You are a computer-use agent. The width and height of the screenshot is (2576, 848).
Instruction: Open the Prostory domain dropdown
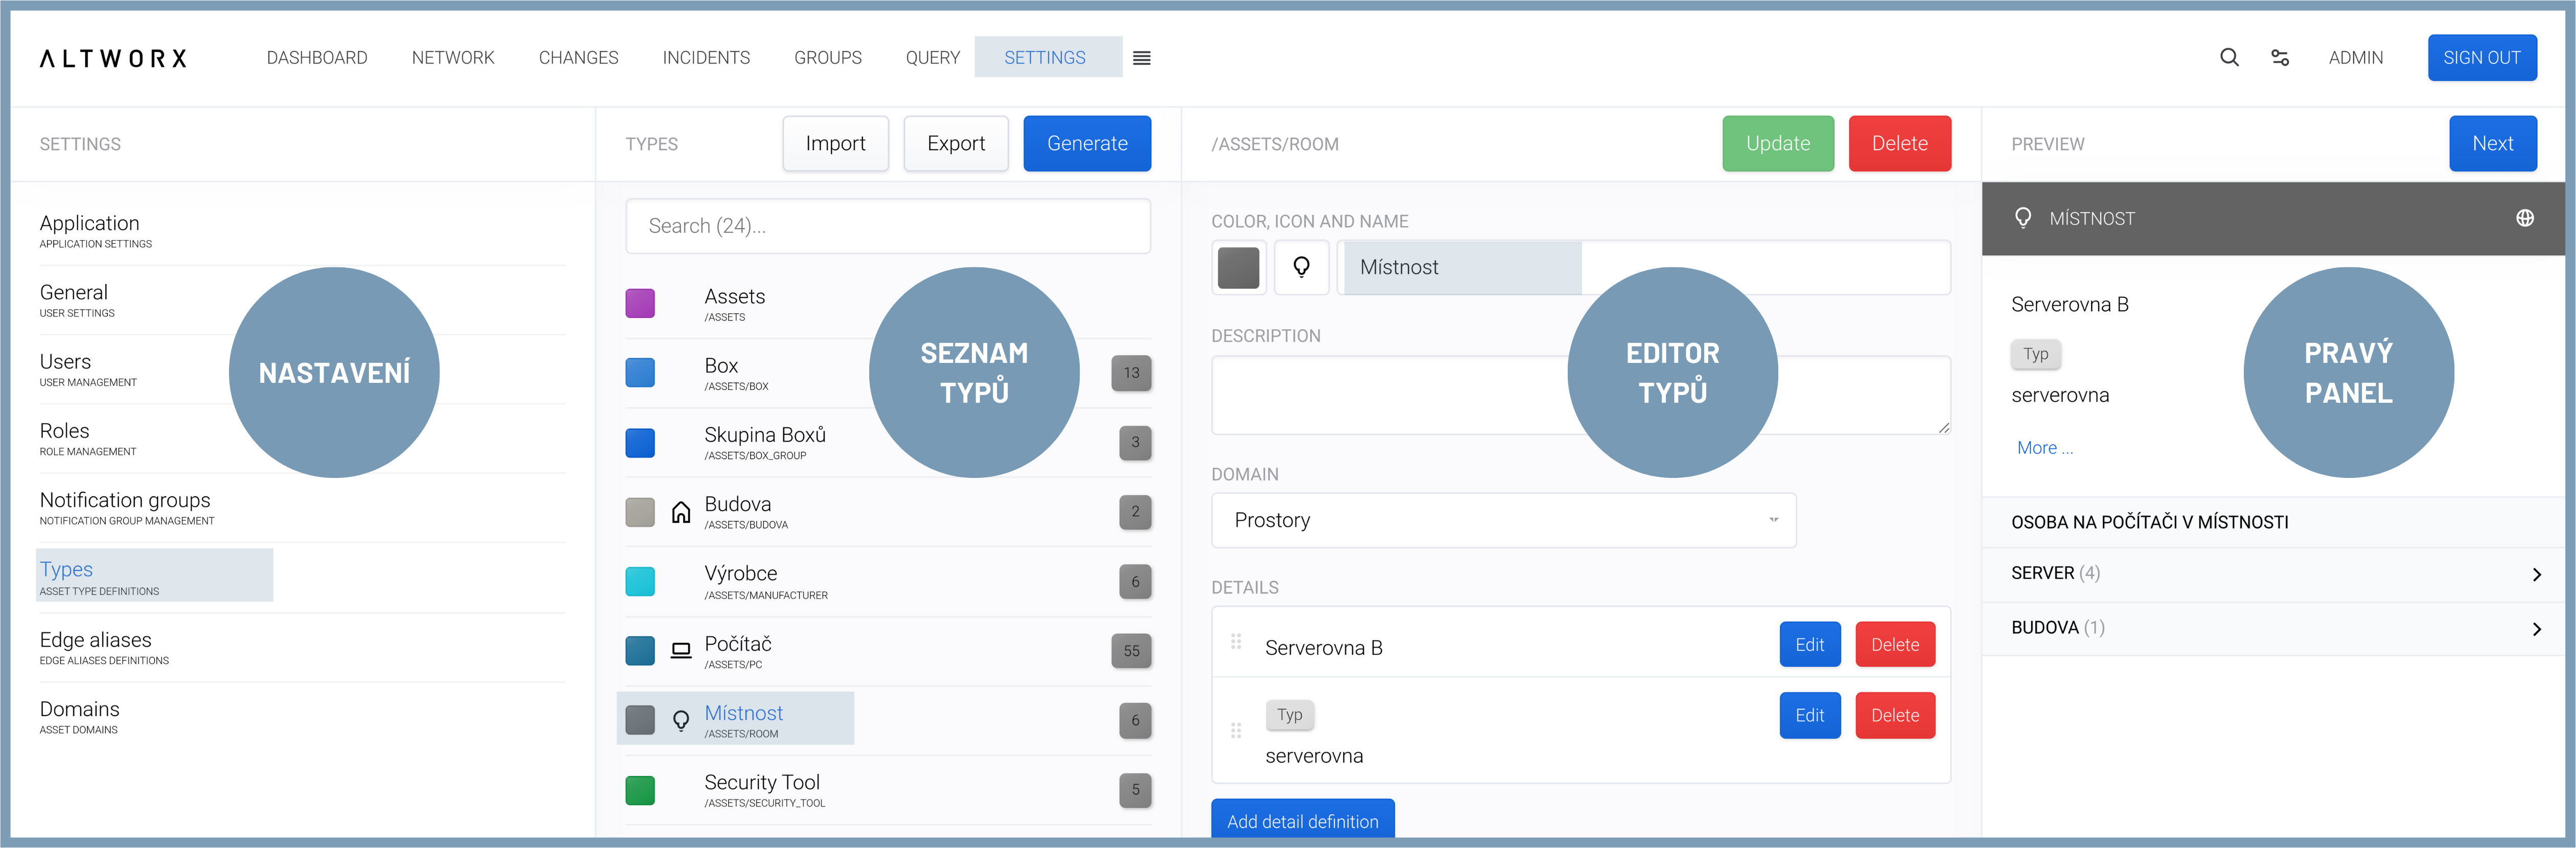[1503, 520]
